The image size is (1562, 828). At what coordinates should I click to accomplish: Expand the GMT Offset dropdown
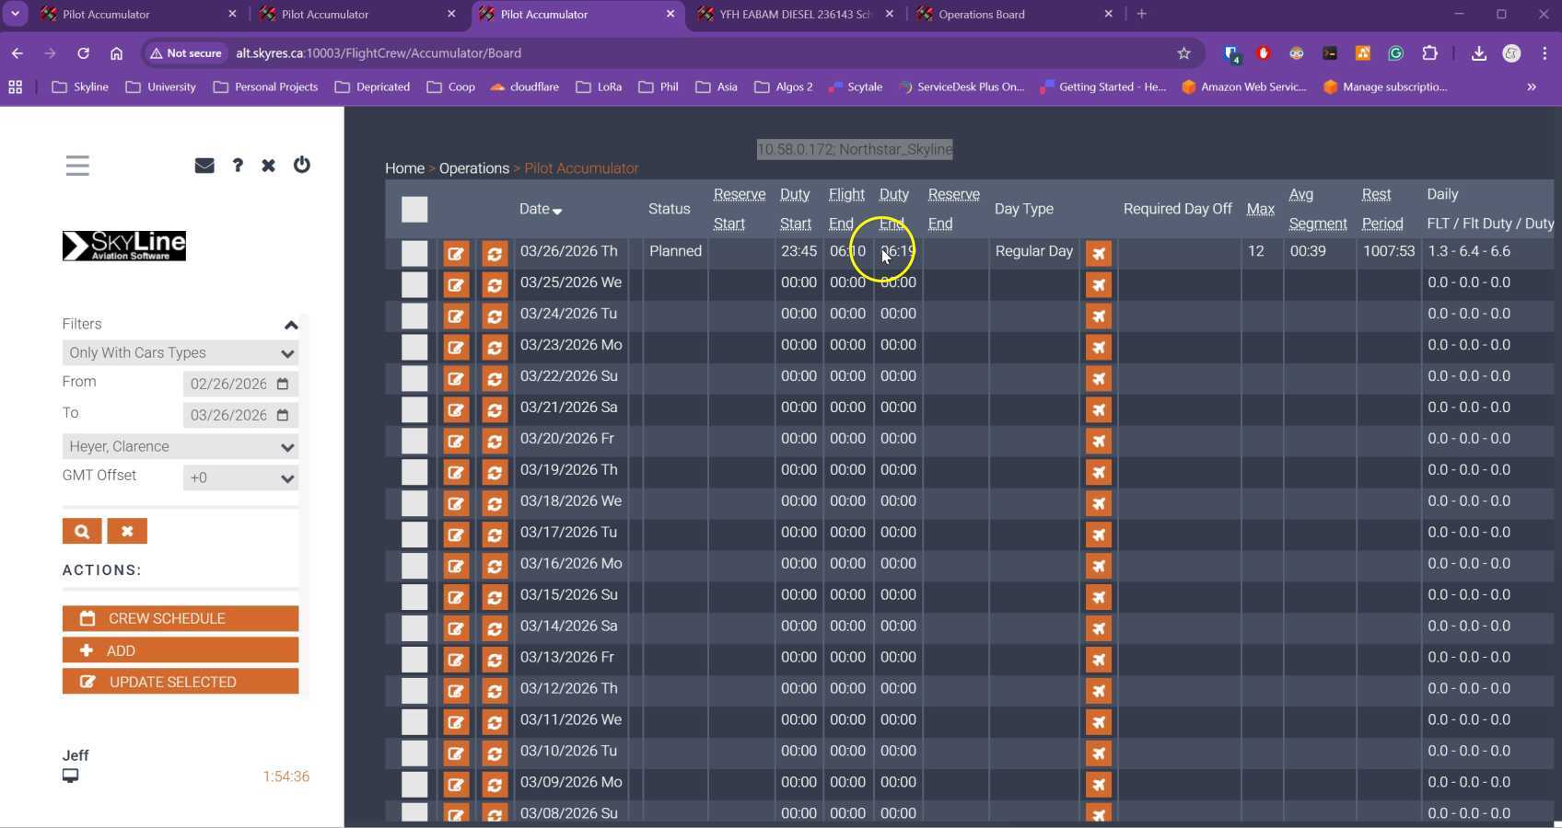(240, 478)
